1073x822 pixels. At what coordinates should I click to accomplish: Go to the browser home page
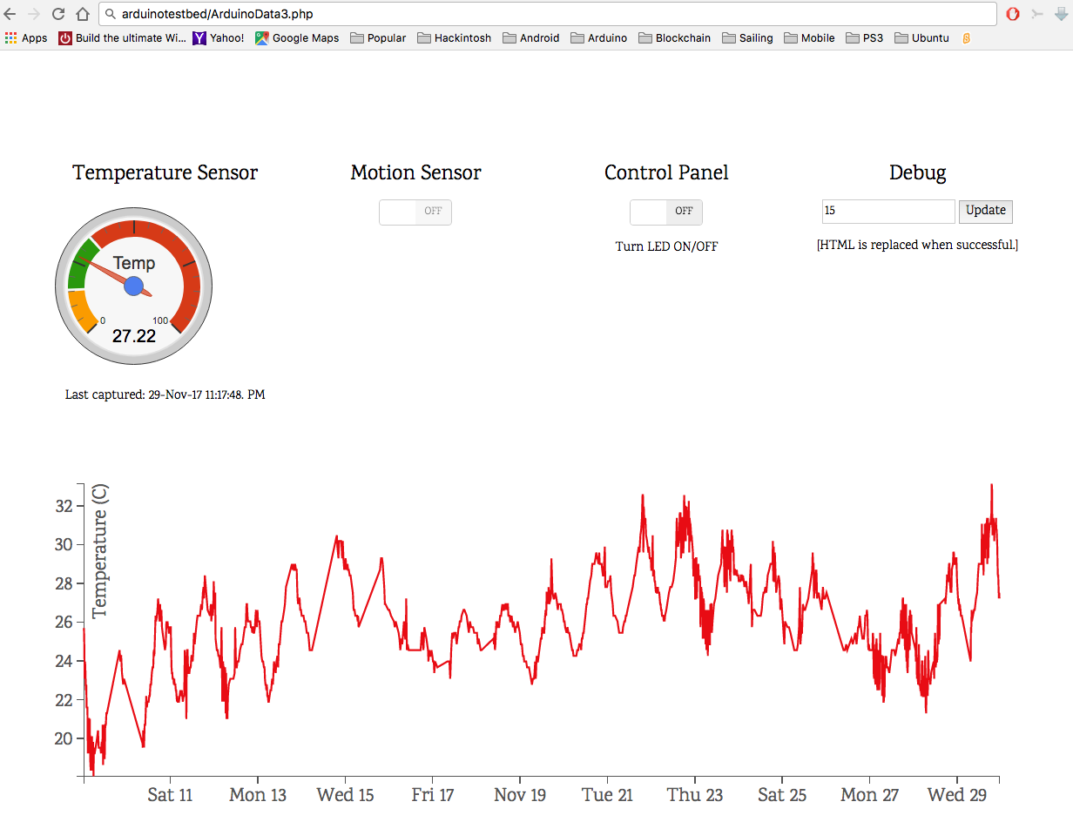coord(82,14)
